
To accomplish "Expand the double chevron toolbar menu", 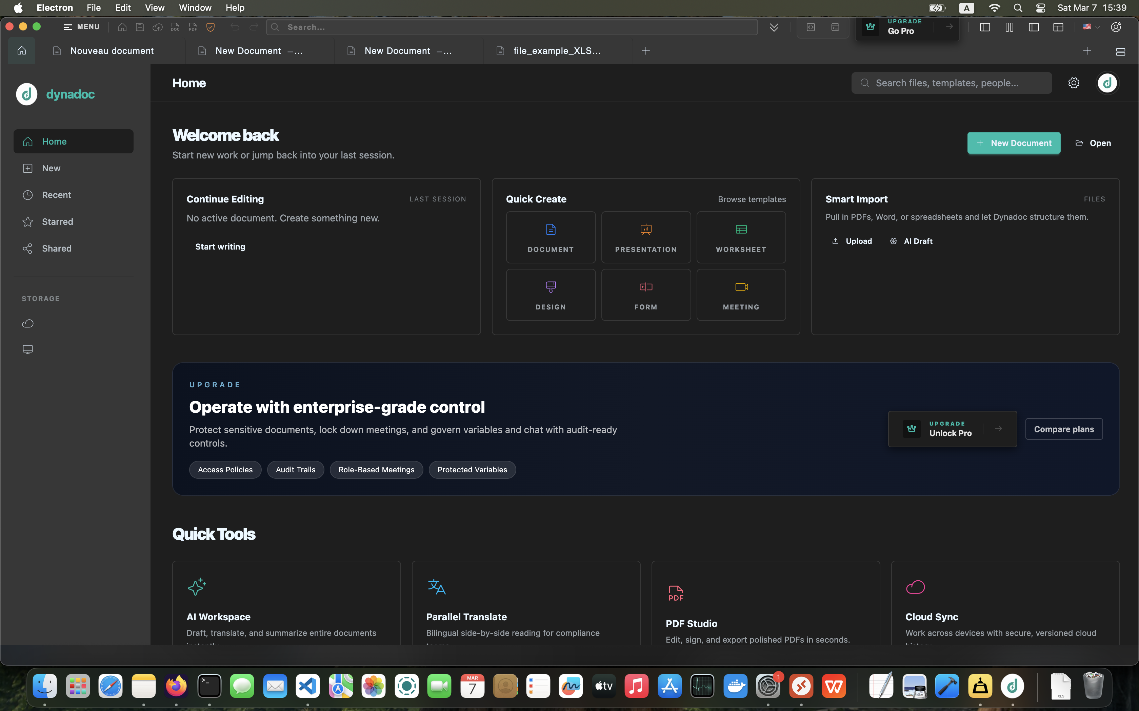I will point(774,27).
